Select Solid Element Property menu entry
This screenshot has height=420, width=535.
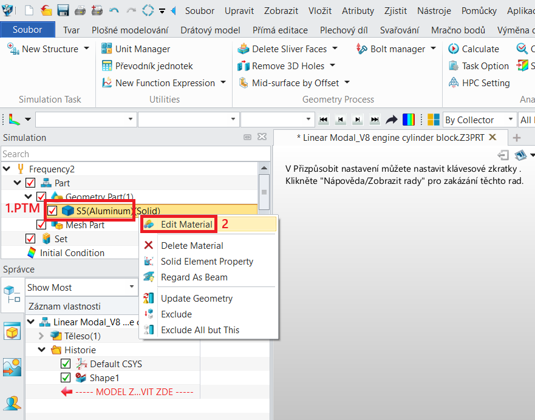tap(208, 262)
